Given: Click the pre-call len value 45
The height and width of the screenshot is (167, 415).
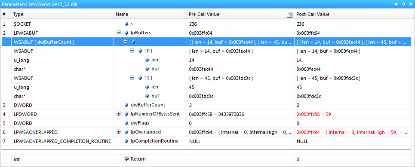Looking at the screenshot, I should (192, 87).
